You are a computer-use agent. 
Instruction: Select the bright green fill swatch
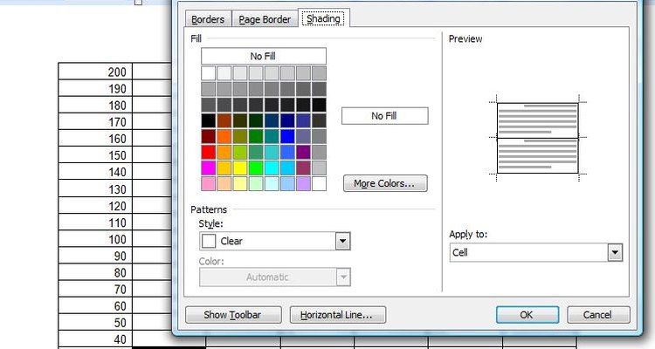pyautogui.click(x=256, y=168)
